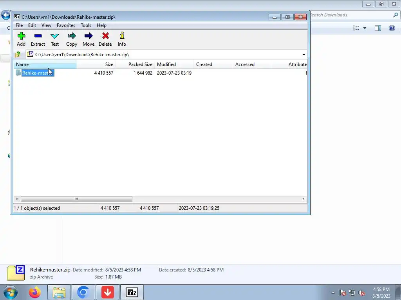The width and height of the screenshot is (401, 300).
Task: Switch to the blue circle browser taskbar icon
Action: pos(83,292)
